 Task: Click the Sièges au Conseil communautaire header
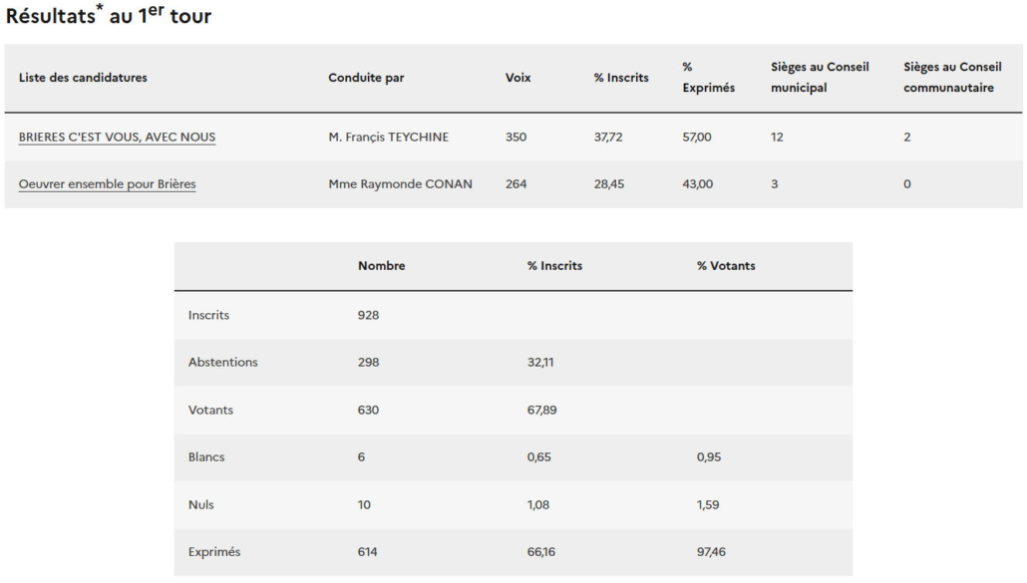coord(952,78)
